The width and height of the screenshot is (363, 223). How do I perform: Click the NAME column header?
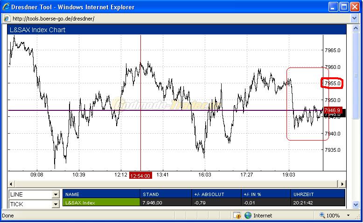(x=101, y=194)
